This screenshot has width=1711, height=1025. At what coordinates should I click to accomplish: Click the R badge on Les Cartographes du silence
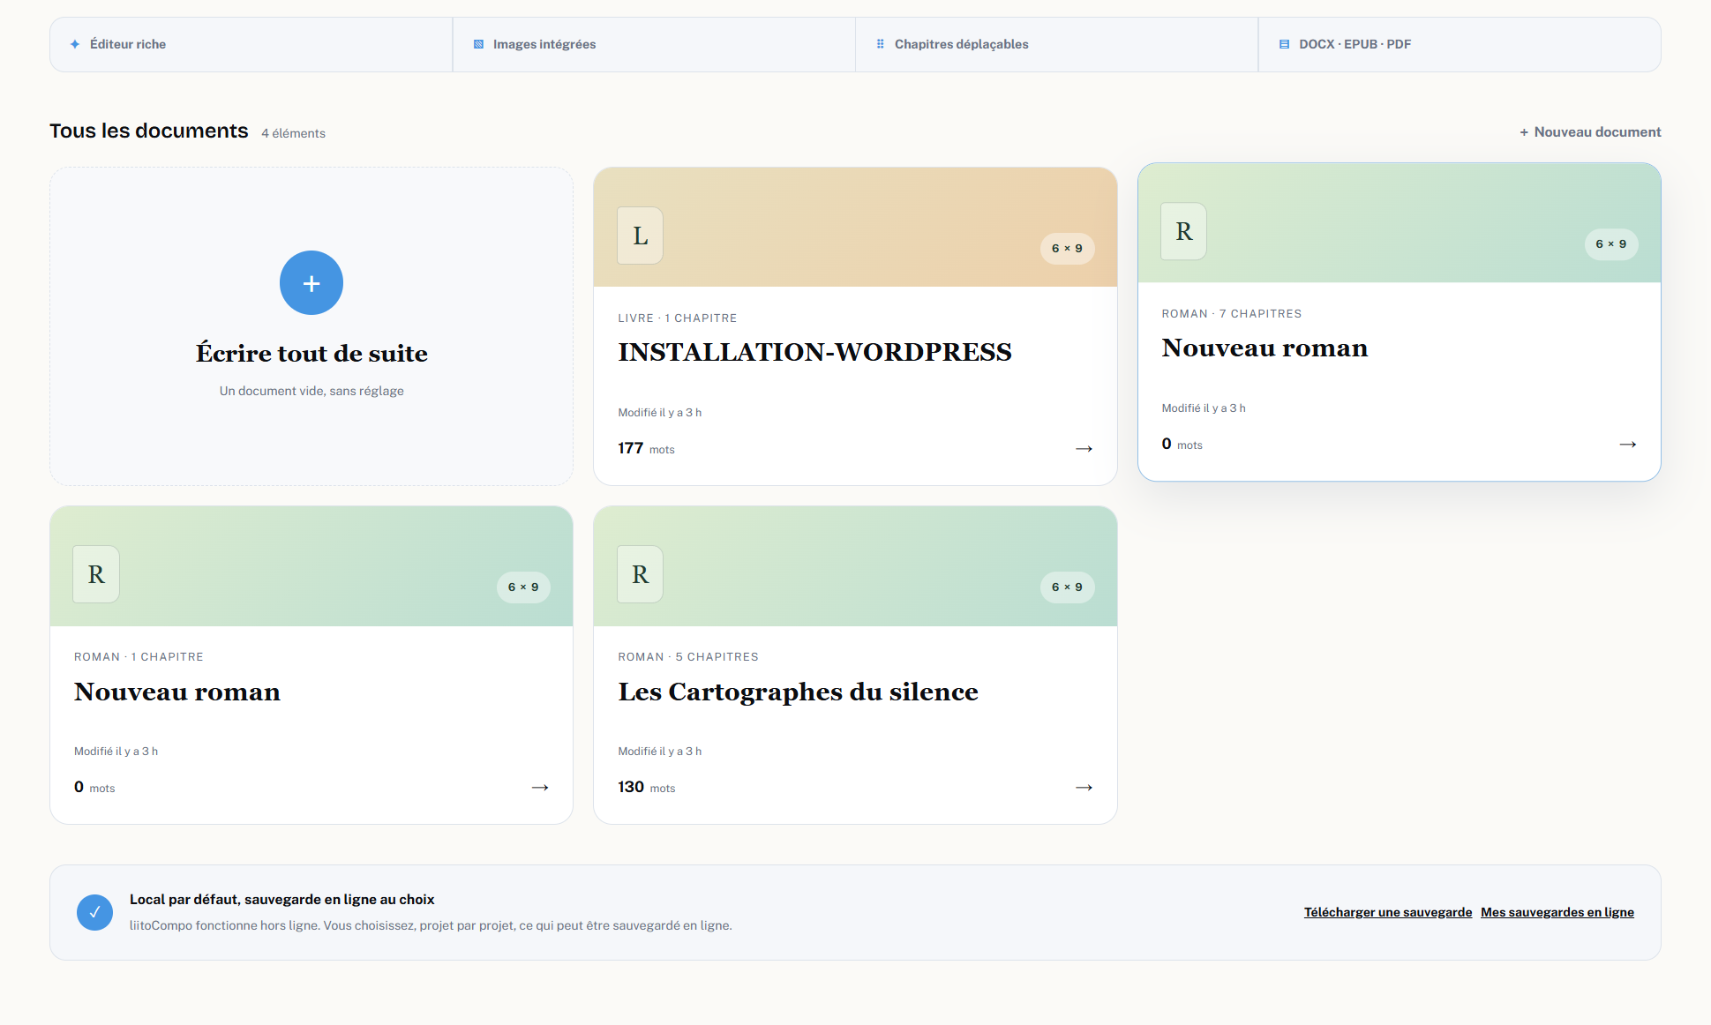tap(640, 574)
